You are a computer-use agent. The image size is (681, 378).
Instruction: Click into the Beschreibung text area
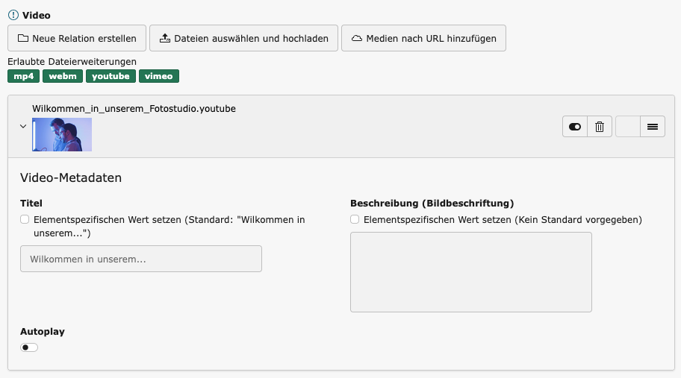pos(470,271)
